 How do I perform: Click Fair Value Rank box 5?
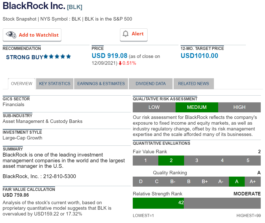click(248, 161)
